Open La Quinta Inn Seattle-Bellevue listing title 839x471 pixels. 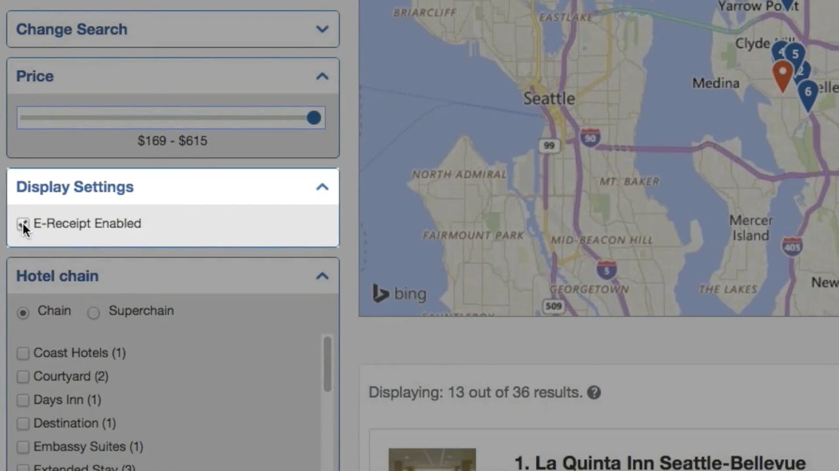(x=660, y=463)
